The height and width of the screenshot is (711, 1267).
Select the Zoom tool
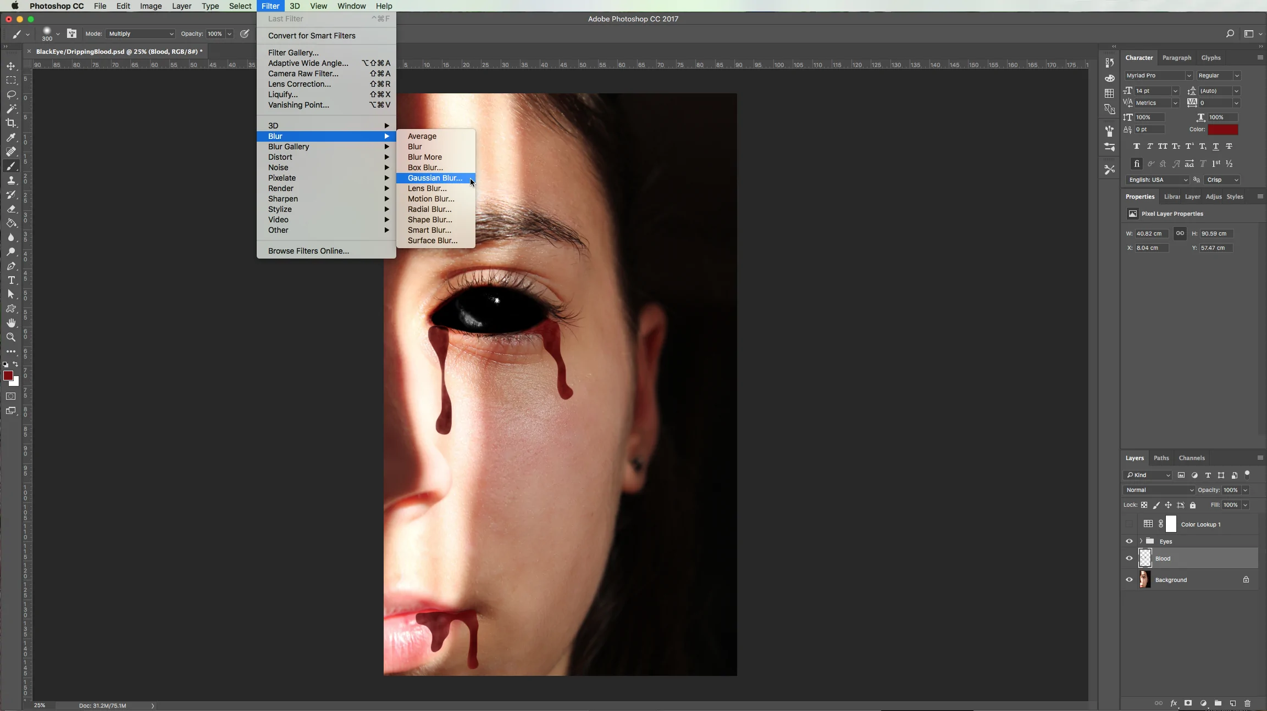11,337
